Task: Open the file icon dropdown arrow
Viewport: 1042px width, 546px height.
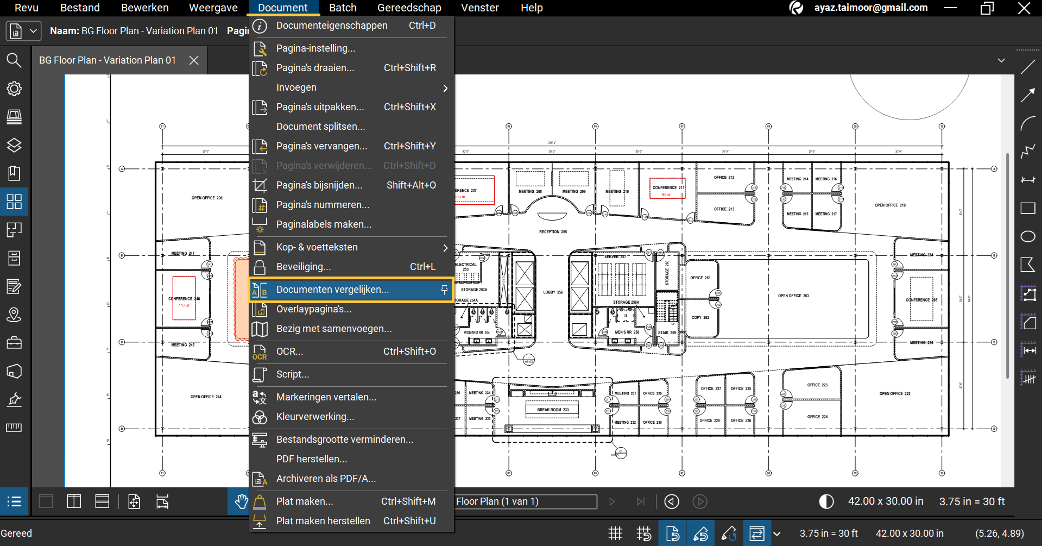Action: click(x=33, y=31)
